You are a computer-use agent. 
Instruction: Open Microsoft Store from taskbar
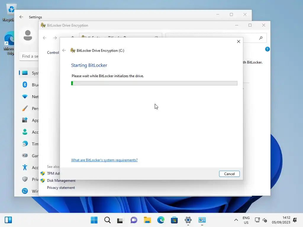[x=174, y=220]
